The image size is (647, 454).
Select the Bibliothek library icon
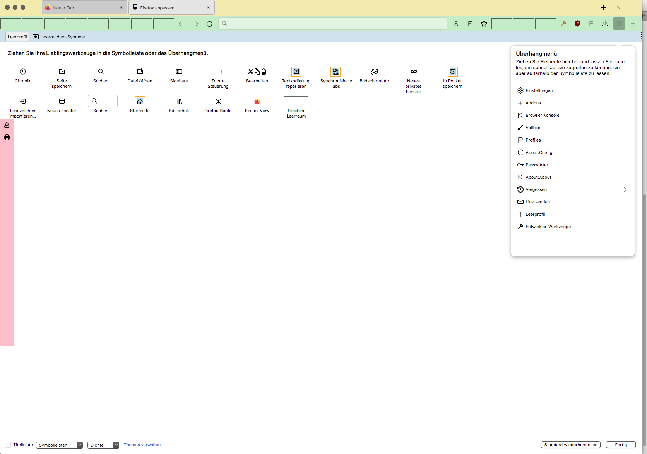(x=179, y=101)
